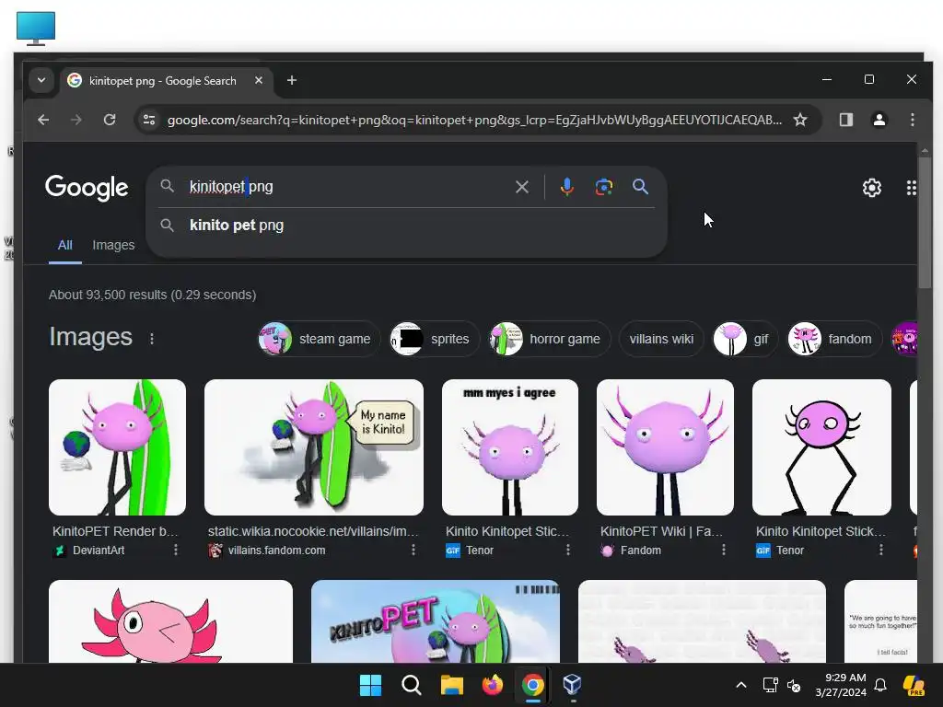The image size is (943, 707).
Task: Open the notification bell
Action: click(x=880, y=685)
